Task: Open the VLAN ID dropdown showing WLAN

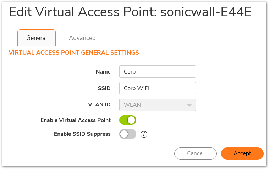Action: (x=158, y=105)
